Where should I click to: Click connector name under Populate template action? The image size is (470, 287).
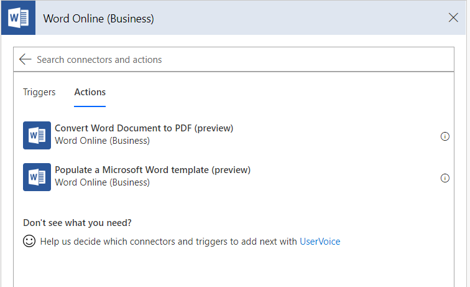[102, 182]
